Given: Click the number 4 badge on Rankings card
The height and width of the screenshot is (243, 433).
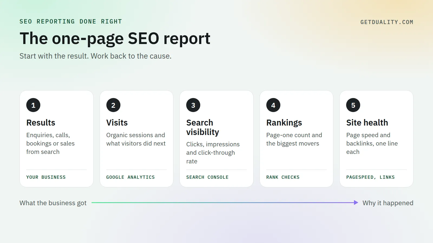Looking at the screenshot, I should click(x=273, y=105).
